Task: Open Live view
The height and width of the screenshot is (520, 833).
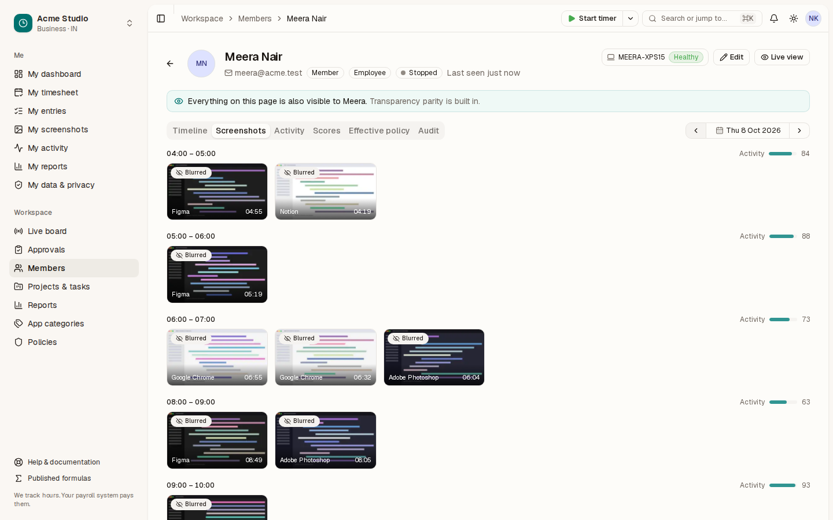Action: point(782,57)
